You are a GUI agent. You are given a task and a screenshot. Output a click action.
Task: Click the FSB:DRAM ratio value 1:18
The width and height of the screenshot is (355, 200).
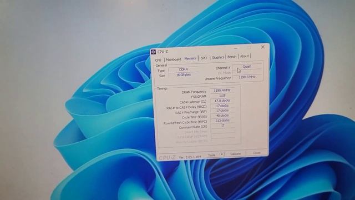pos(222,96)
